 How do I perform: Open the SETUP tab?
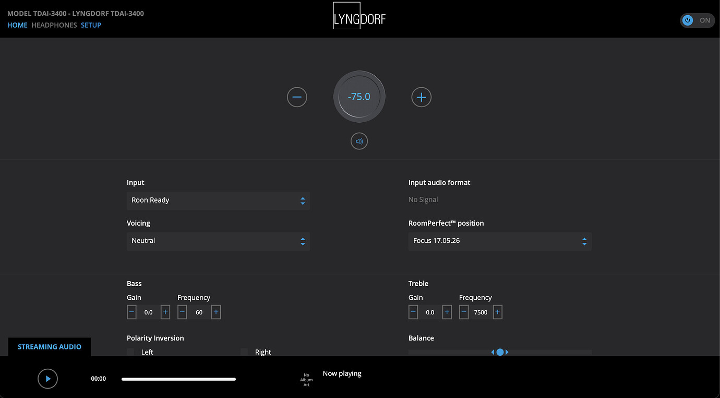point(91,25)
